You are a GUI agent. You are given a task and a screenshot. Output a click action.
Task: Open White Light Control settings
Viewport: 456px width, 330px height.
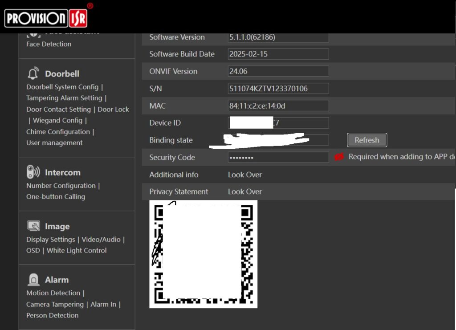point(77,250)
